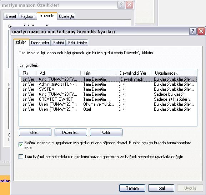Open the Etkili İzinler tab
The width and height of the screenshot is (206, 195).
click(77, 43)
